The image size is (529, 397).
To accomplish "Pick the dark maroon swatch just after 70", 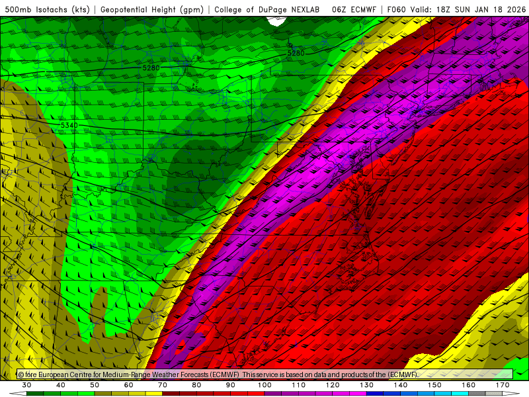I will coord(171,394).
